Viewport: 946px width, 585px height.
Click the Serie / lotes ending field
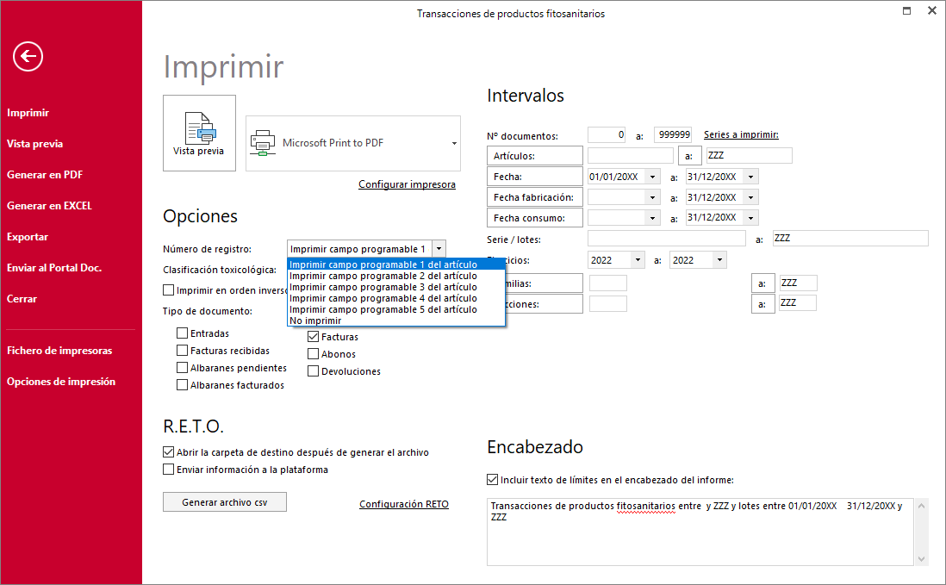[850, 238]
